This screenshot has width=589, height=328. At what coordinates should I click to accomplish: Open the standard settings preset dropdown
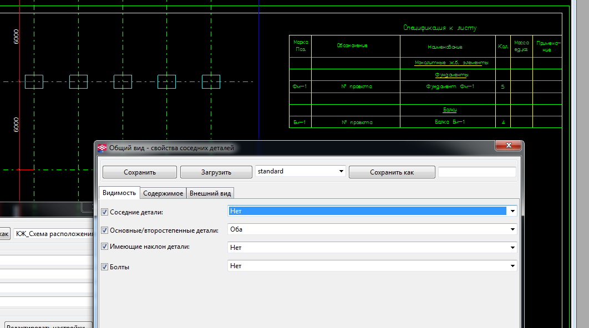341,172
